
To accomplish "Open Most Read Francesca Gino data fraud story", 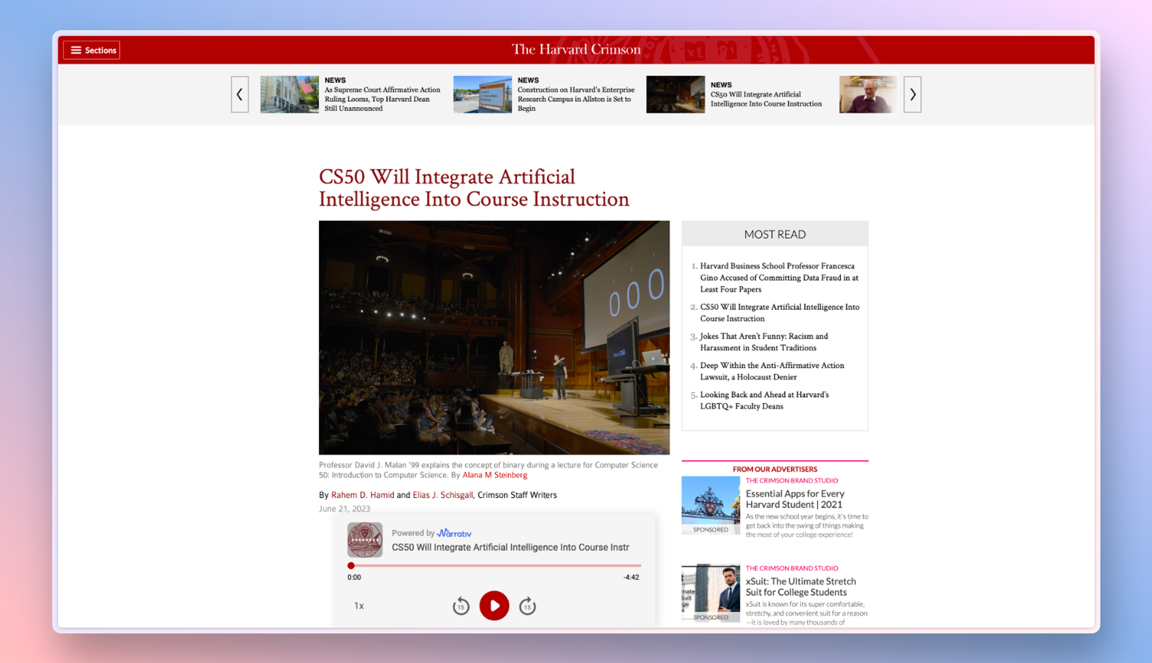I will click(779, 278).
